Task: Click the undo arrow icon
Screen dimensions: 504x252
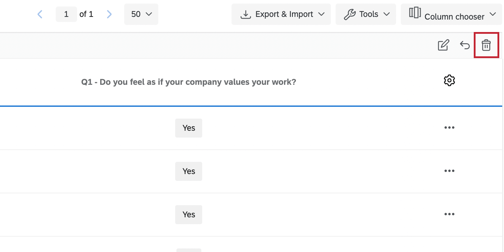Action: (x=465, y=45)
